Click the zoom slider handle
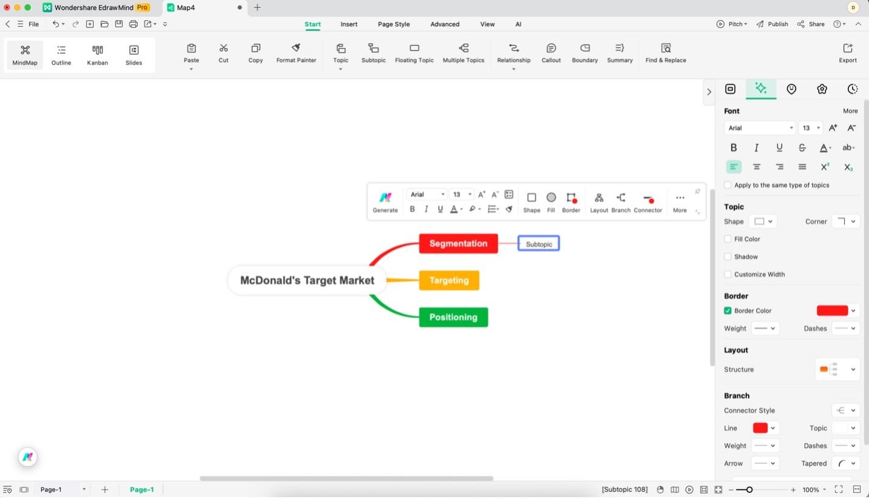 coord(749,490)
